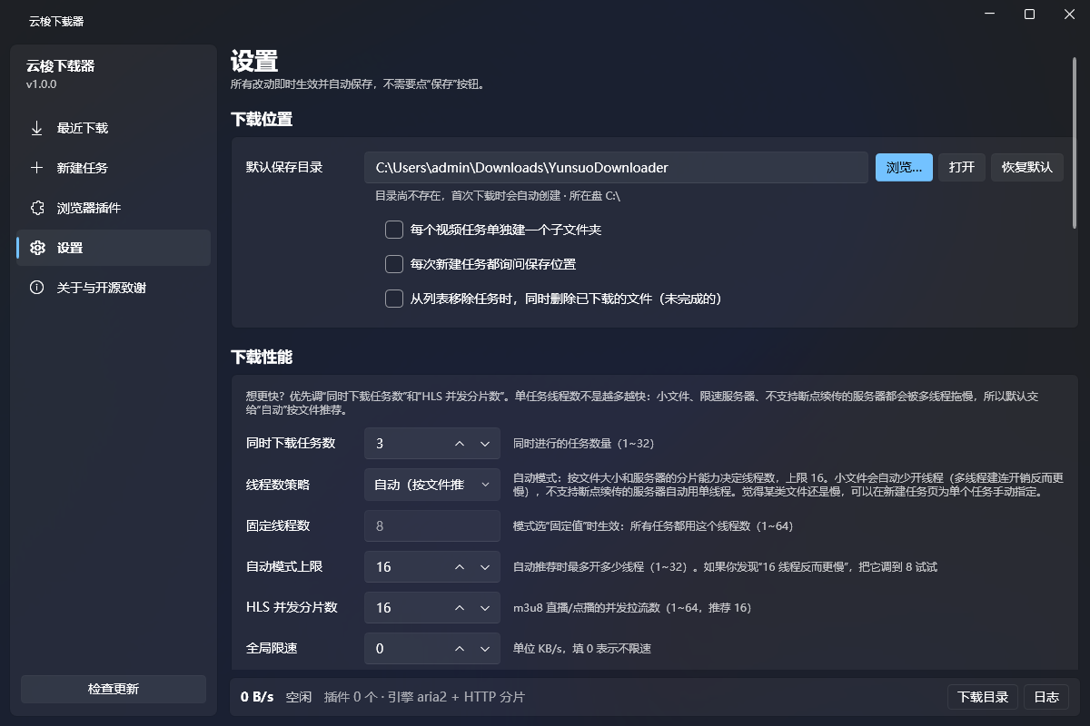Click 恢复默认 button
The image size is (1090, 726).
(x=1027, y=167)
